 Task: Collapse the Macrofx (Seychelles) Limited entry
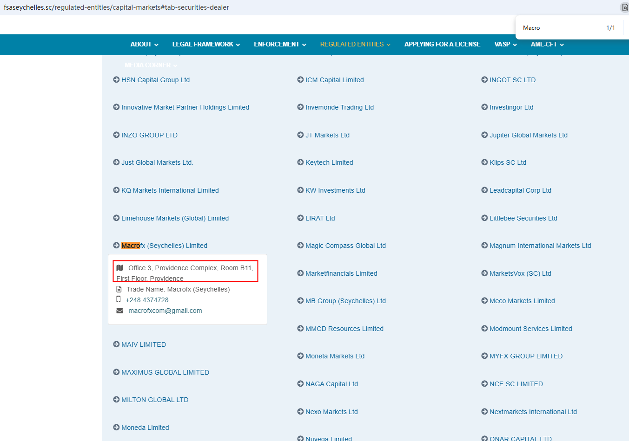164,246
